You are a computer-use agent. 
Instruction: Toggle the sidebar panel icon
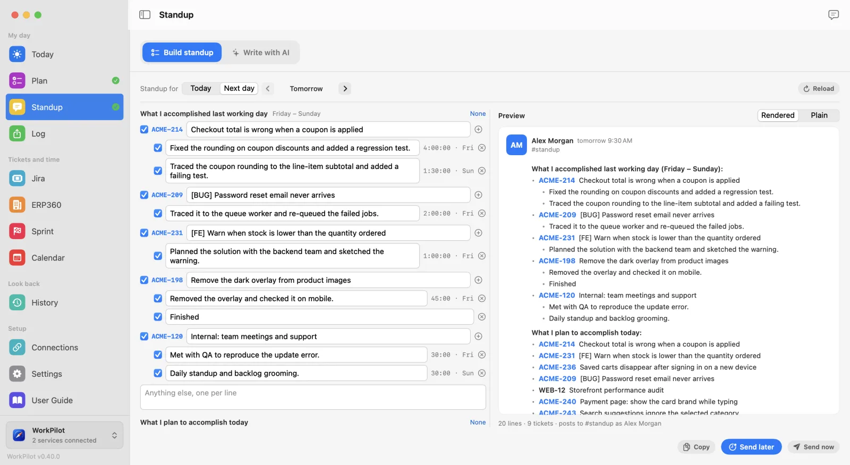pos(144,15)
